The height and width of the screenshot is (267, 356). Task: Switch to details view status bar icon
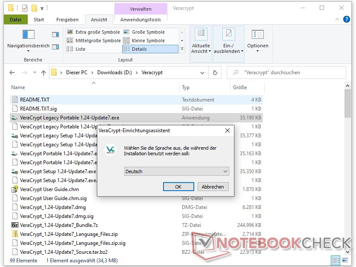coord(336,260)
